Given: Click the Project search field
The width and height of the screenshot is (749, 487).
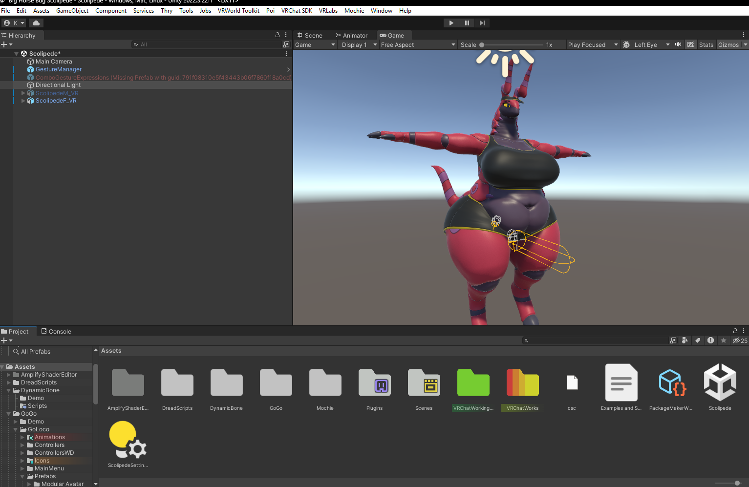Looking at the screenshot, I should click(595, 340).
